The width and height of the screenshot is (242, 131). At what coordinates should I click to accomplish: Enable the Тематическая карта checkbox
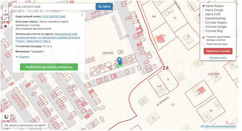point(204,44)
